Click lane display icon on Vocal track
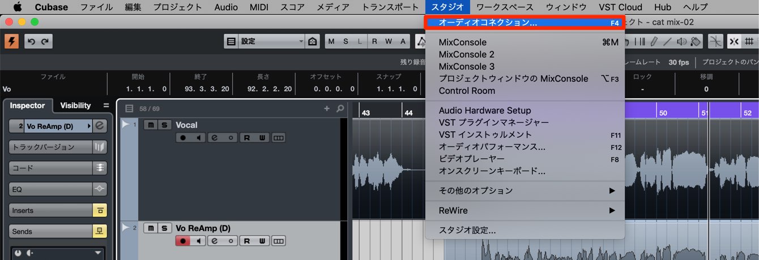Viewport: 759px width, 260px height. tap(278, 137)
